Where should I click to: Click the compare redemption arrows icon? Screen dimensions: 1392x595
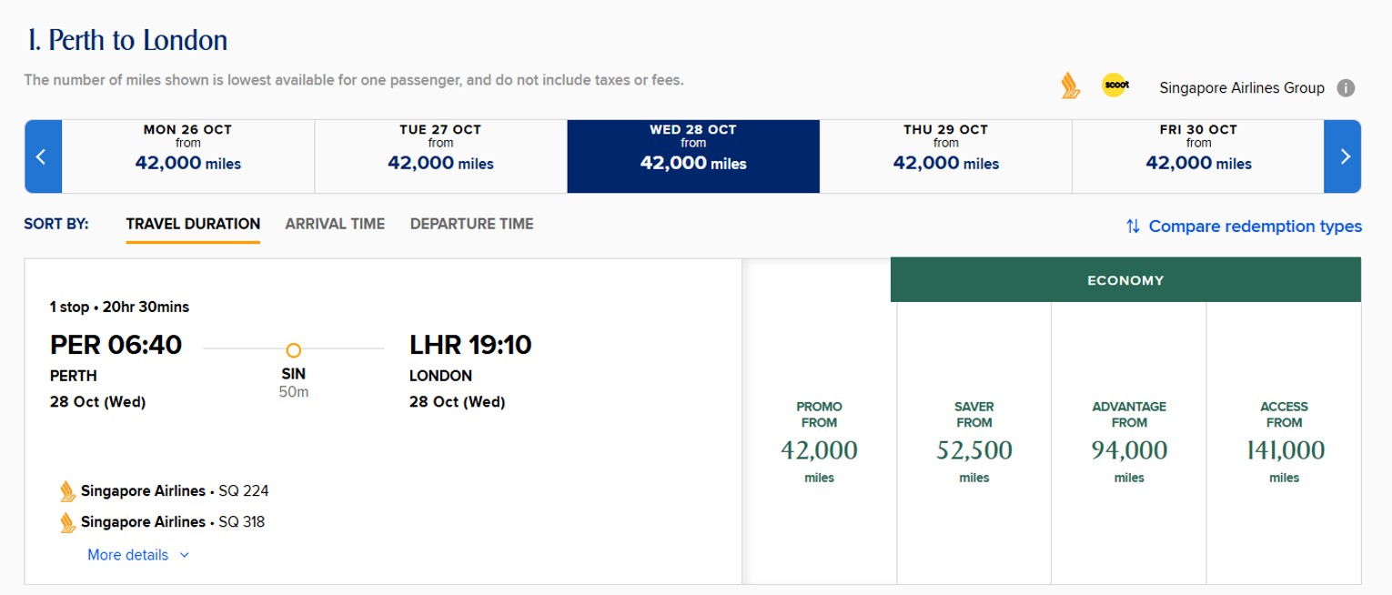(1133, 227)
